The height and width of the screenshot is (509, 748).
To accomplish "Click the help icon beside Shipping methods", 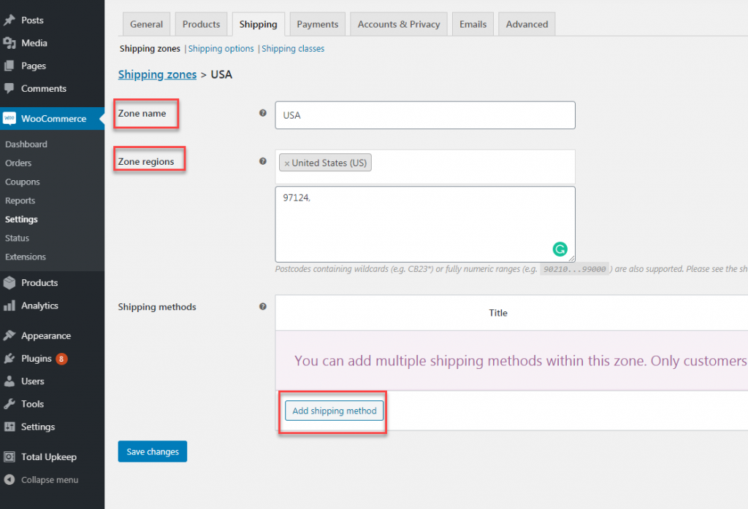I will point(263,307).
